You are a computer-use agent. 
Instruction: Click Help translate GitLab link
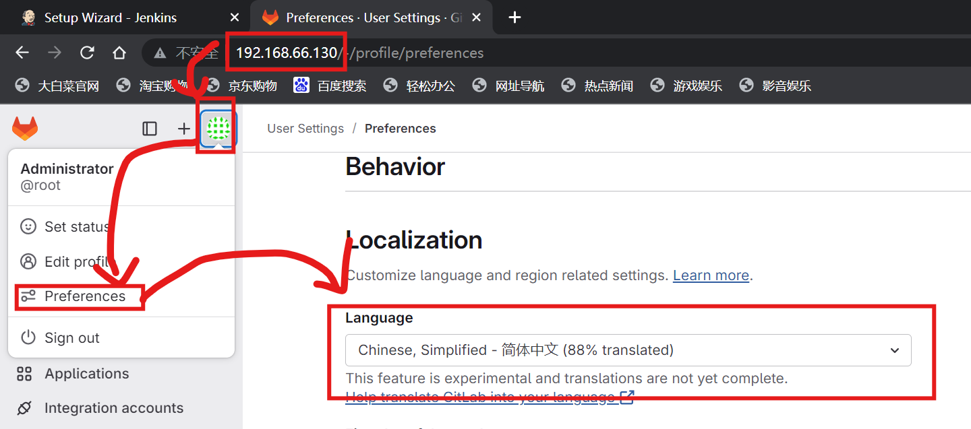click(481, 397)
